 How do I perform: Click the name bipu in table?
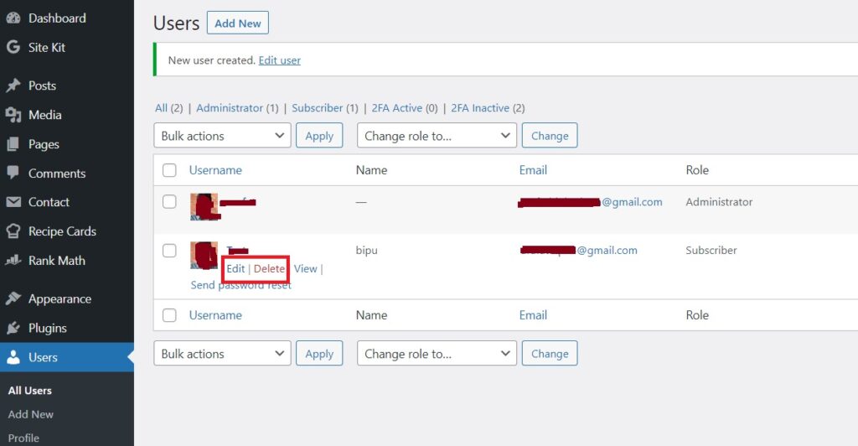(367, 251)
